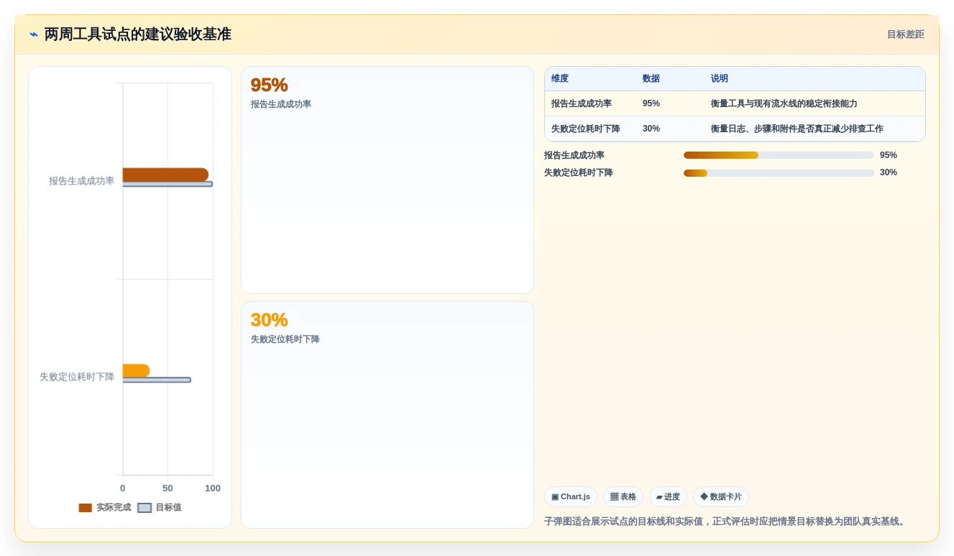Click the orange 实际完成 legend swatch

[x=86, y=508]
